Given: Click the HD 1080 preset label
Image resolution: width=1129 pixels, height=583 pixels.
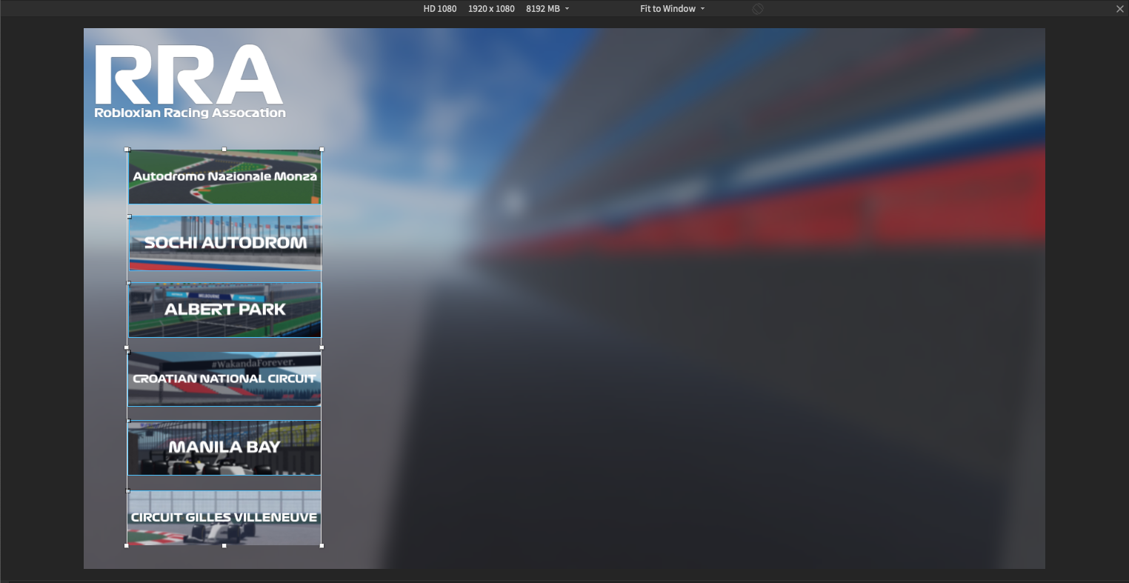Looking at the screenshot, I should (x=440, y=9).
